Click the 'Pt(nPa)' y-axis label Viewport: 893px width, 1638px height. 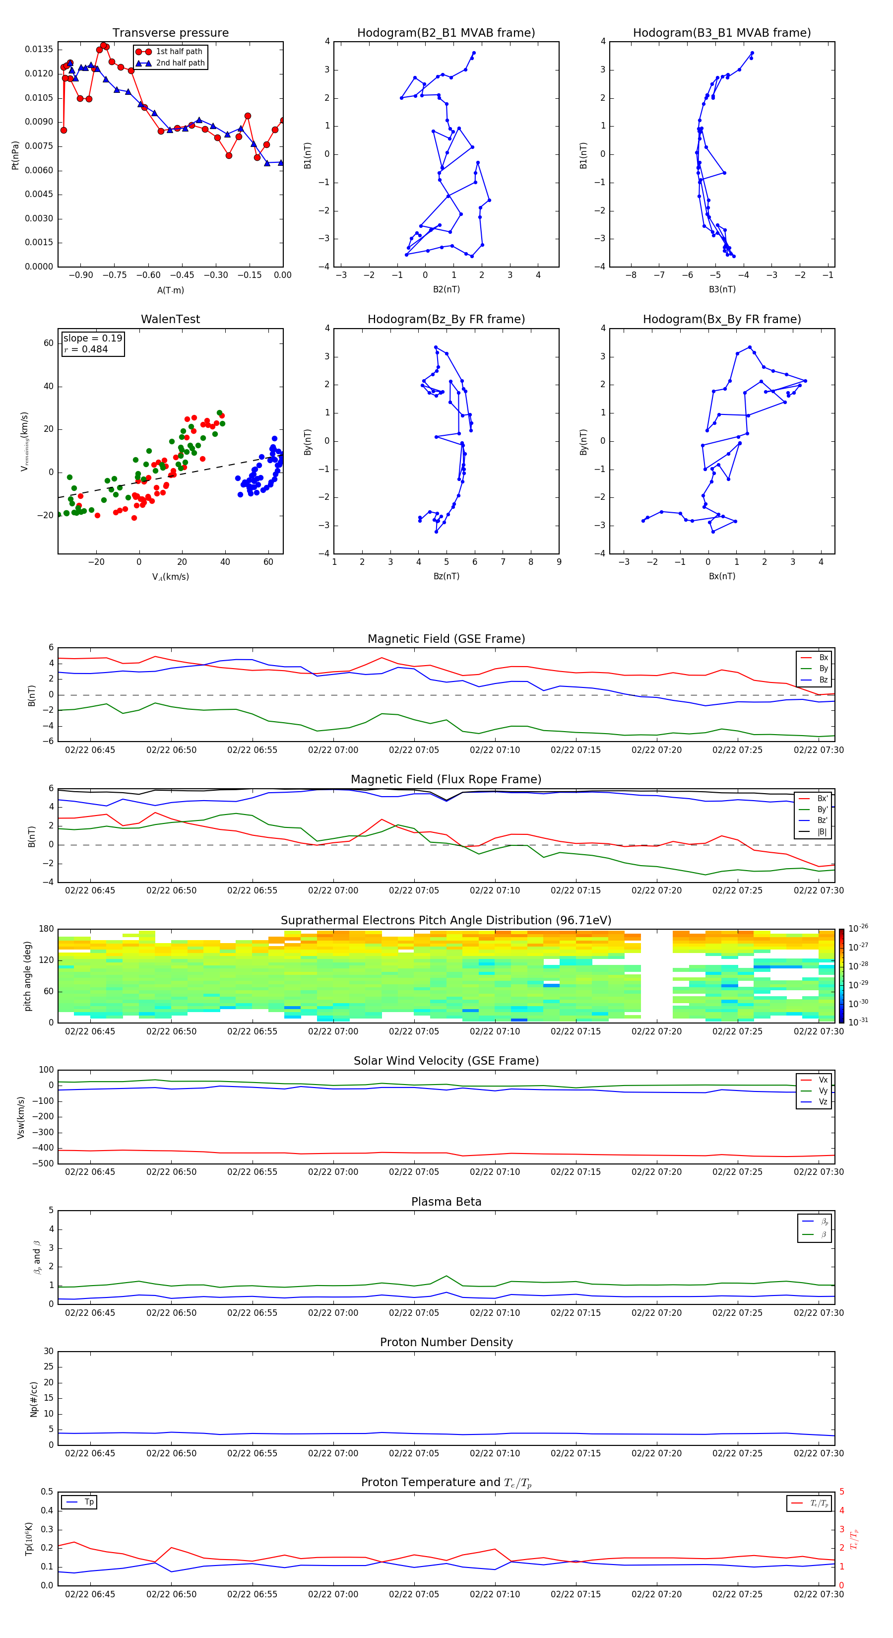pyautogui.click(x=15, y=155)
